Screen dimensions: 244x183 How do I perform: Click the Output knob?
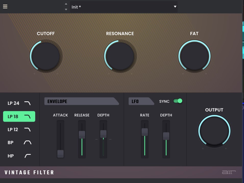[x=214, y=132]
